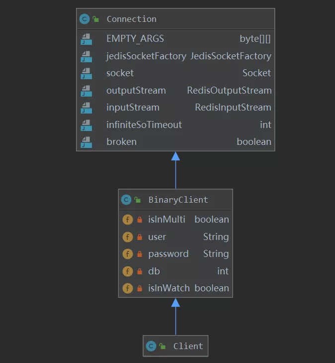Image resolution: width=335 pixels, height=363 pixels.
Task: Click the Client class icon
Action: click(x=151, y=347)
